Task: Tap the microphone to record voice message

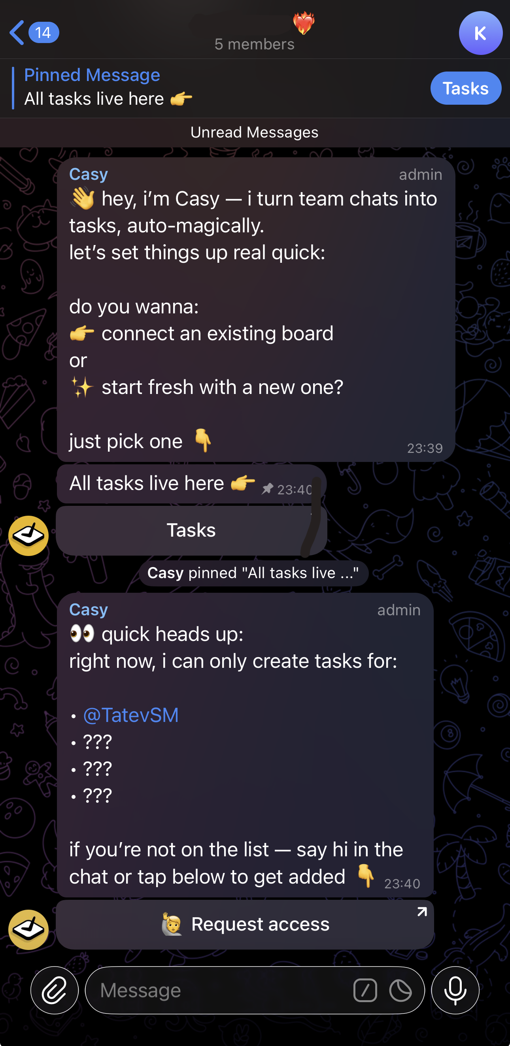Action: tap(455, 990)
